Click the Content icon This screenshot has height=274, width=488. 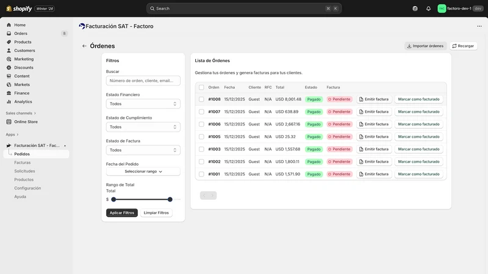click(x=9, y=76)
